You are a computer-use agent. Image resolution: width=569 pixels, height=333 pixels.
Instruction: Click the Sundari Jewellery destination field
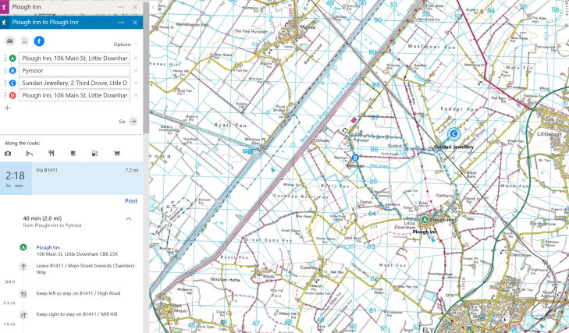point(74,83)
